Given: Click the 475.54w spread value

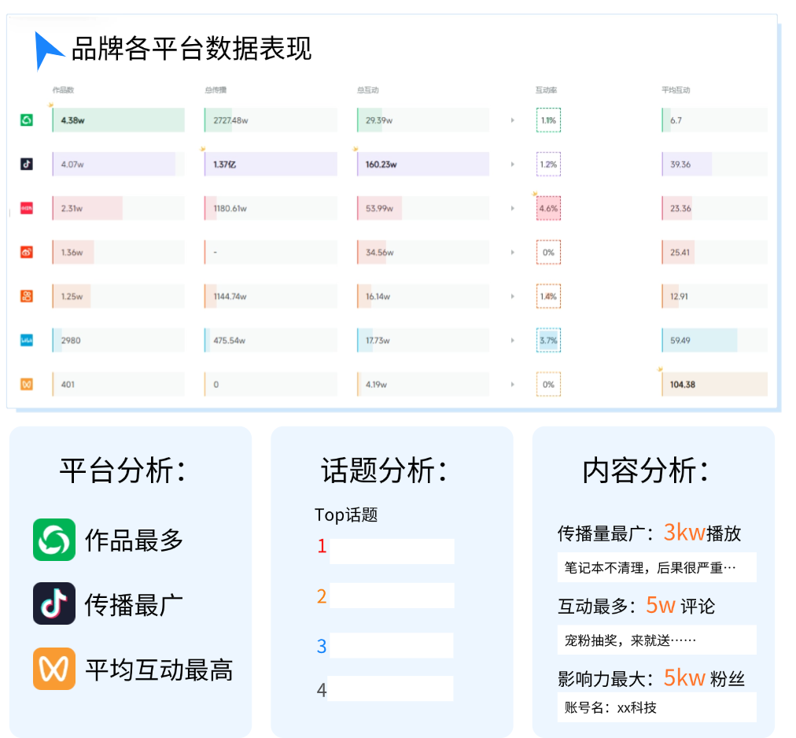Looking at the screenshot, I should (x=229, y=341).
